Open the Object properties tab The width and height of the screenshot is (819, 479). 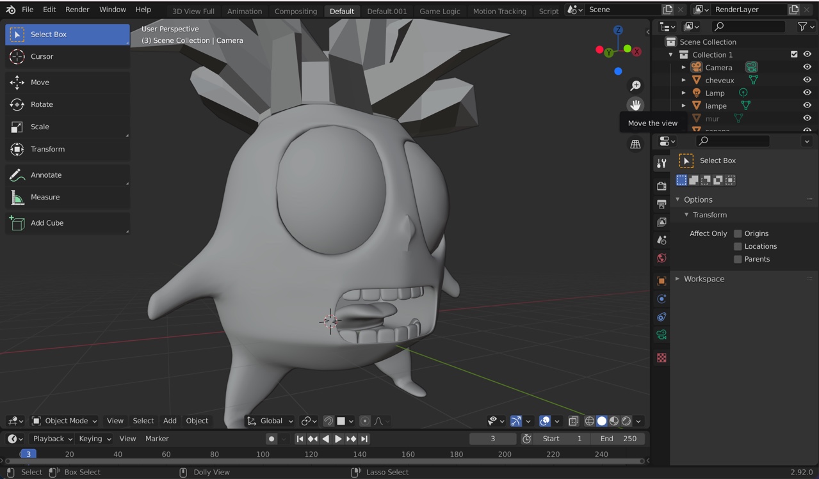[661, 281]
